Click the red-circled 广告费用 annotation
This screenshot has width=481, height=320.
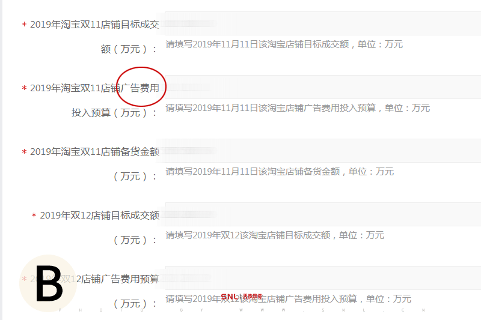coord(141,86)
